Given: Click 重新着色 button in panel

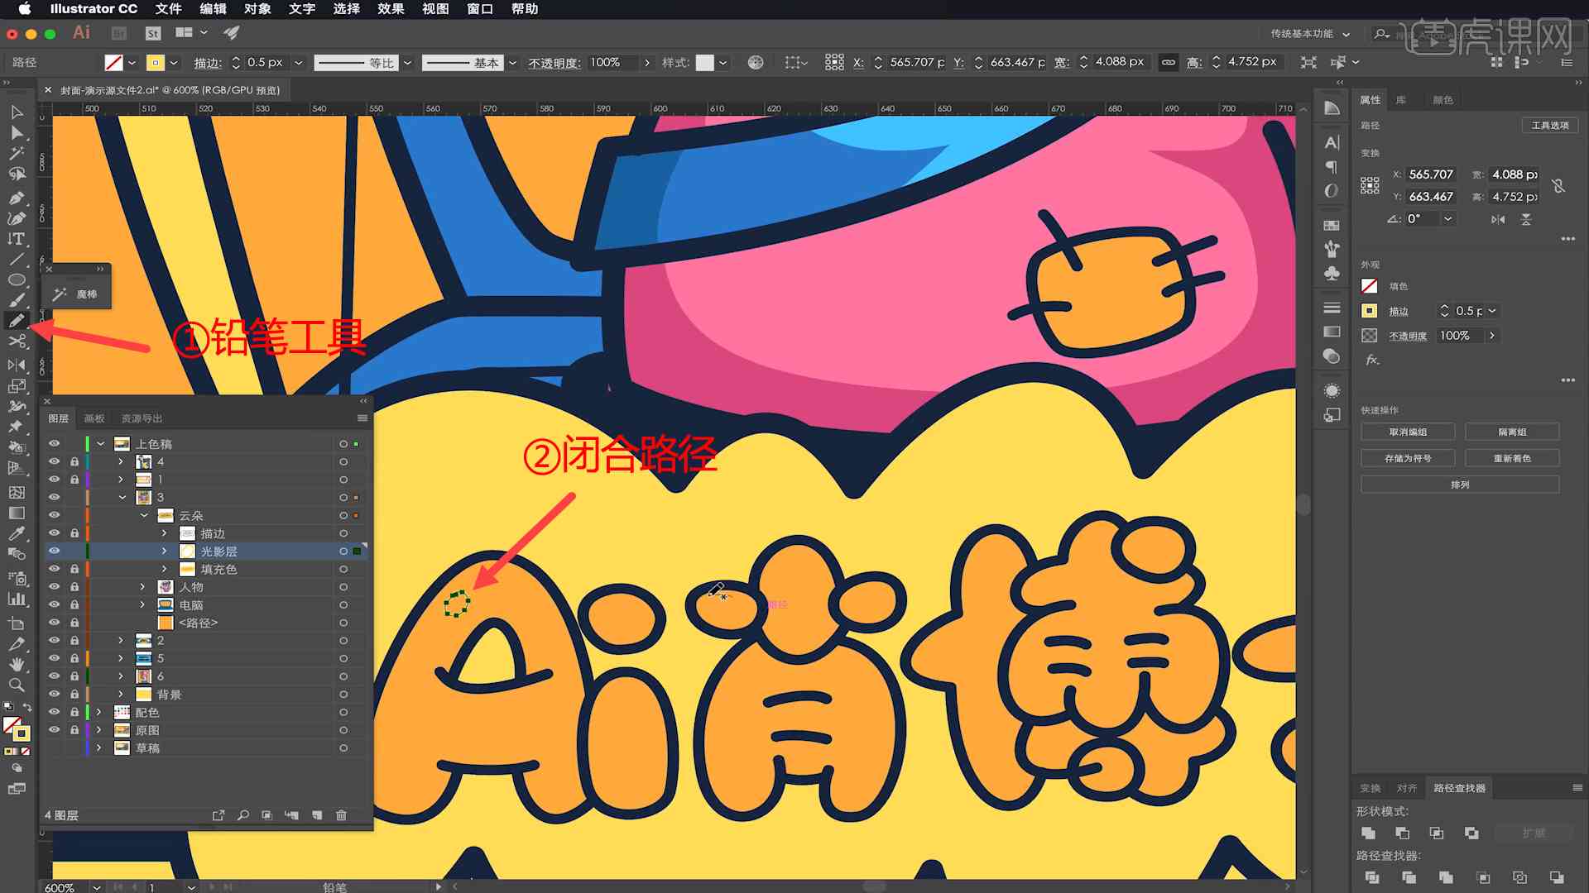Looking at the screenshot, I should click(x=1511, y=458).
